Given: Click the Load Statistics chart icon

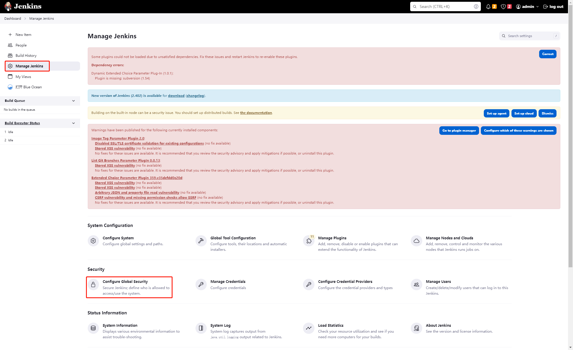Looking at the screenshot, I should 309,328.
